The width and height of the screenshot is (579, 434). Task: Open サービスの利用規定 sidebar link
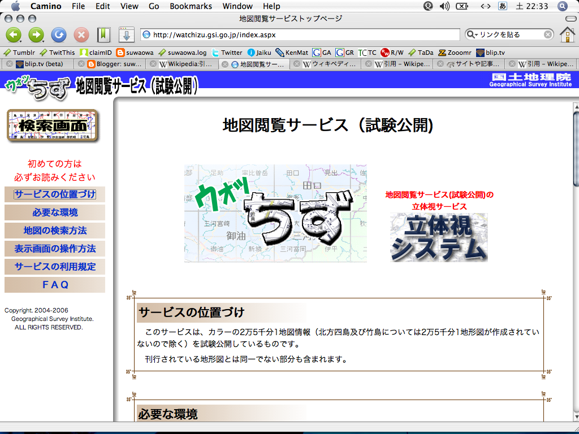click(55, 267)
